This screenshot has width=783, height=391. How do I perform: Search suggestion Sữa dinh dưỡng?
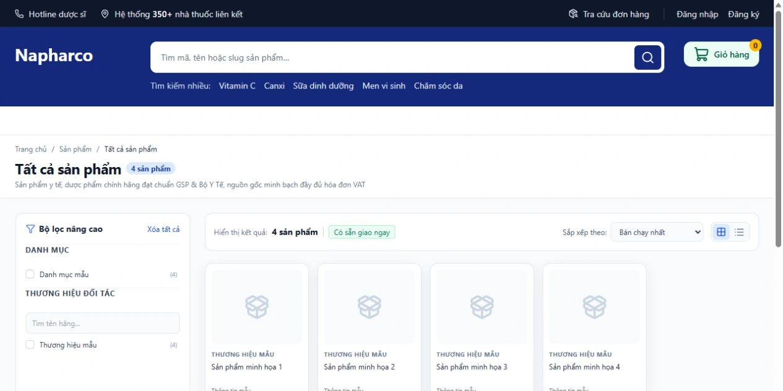coord(323,86)
